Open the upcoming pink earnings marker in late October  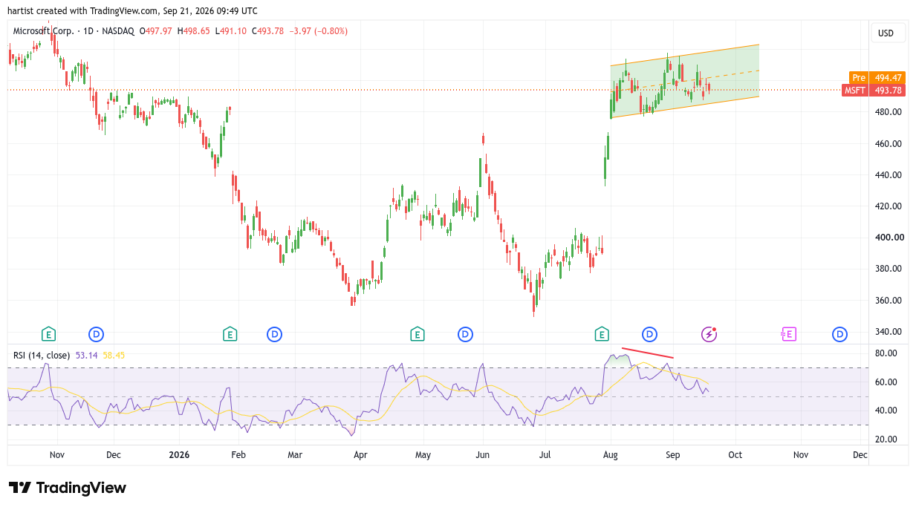(788, 334)
